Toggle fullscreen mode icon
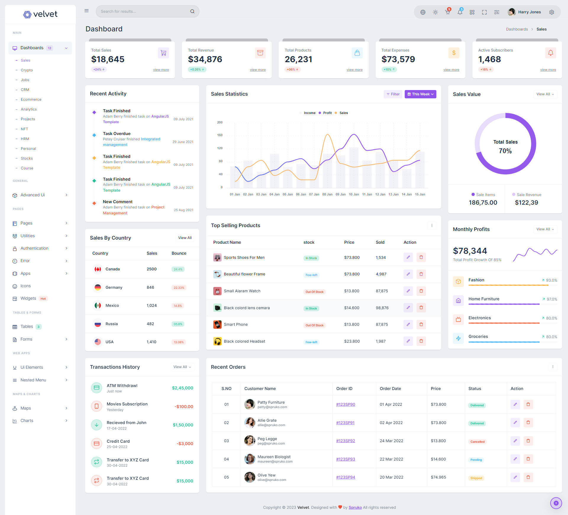Screen dimensions: 568x515 pos(484,12)
